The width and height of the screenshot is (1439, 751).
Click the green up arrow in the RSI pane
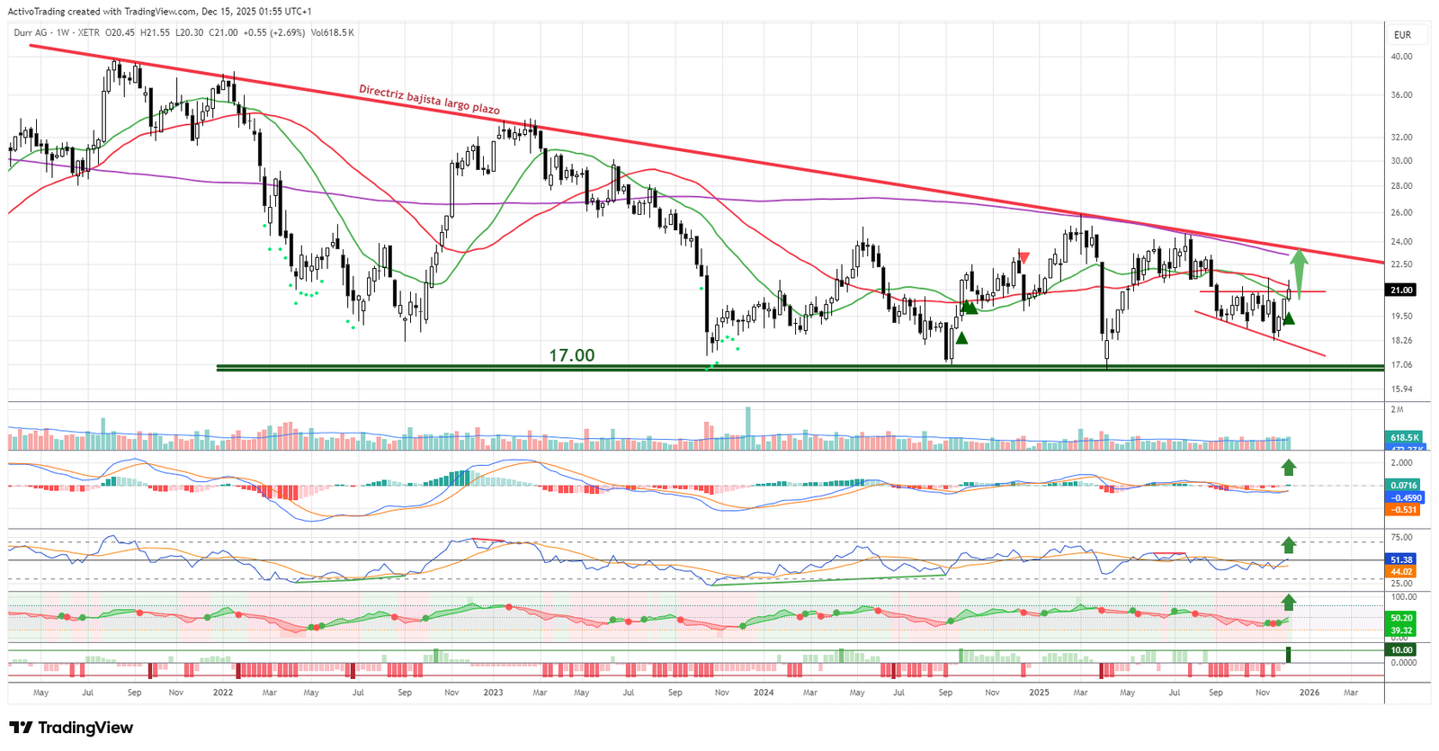(1289, 544)
